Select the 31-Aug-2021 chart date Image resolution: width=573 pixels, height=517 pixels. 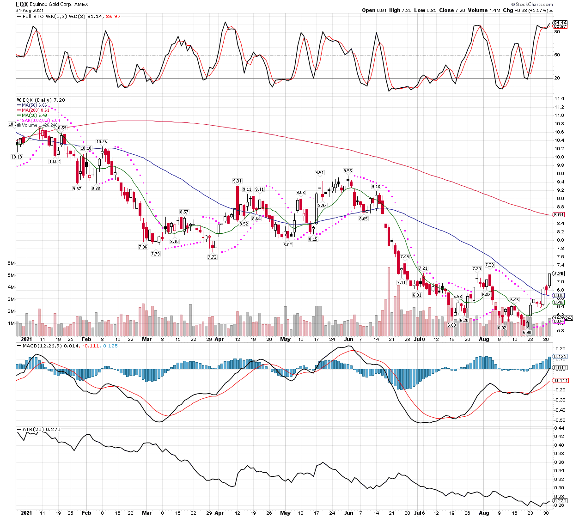point(29,10)
